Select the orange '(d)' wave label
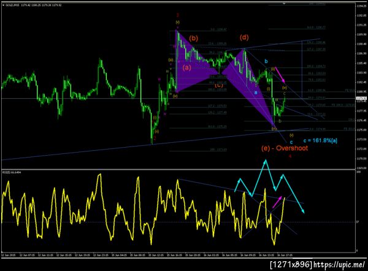 pos(244,37)
